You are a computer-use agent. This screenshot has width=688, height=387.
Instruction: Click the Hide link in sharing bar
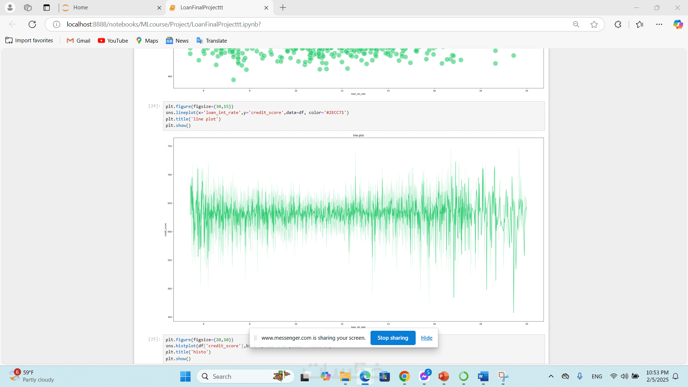pos(426,338)
